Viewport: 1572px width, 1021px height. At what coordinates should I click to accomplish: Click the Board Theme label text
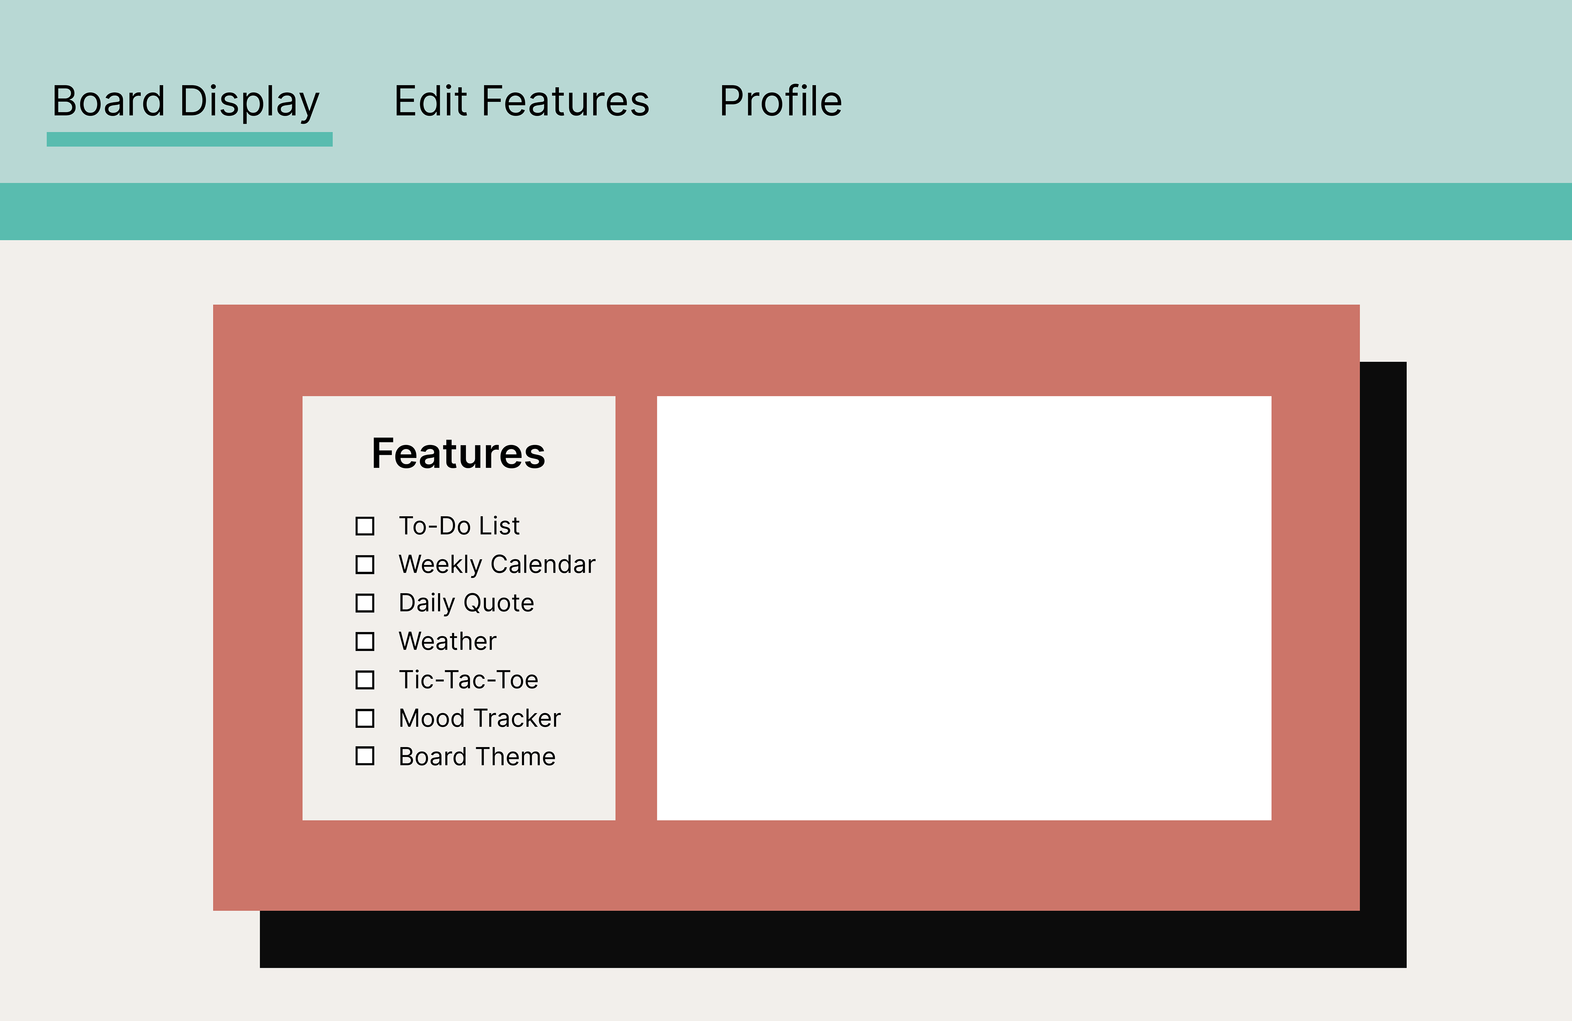click(477, 755)
